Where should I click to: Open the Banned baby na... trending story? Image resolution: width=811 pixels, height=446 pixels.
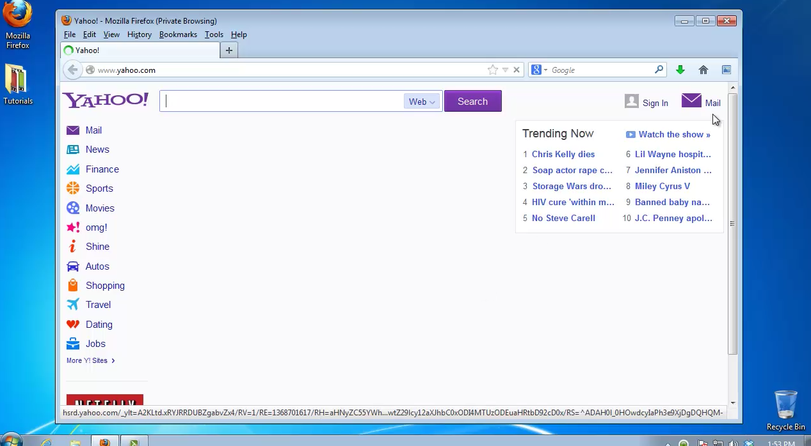pyautogui.click(x=672, y=202)
